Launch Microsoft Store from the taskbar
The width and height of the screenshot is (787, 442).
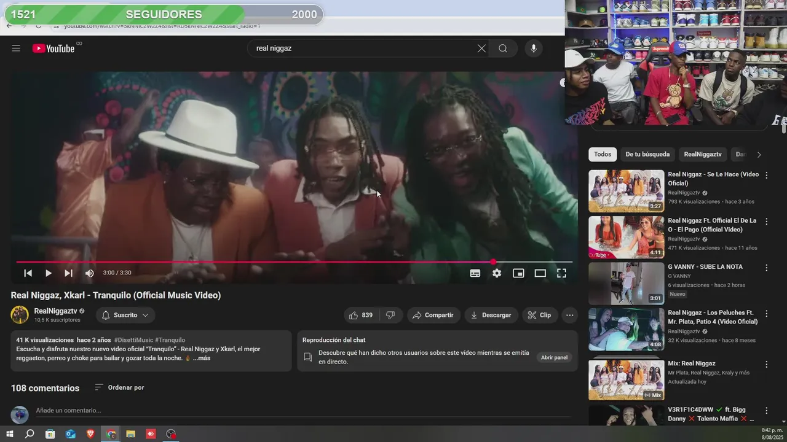tap(50, 434)
